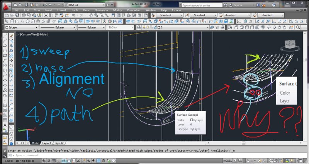
Task: Click the Save icon in the standard toolbar
Action: tap(18, 15)
